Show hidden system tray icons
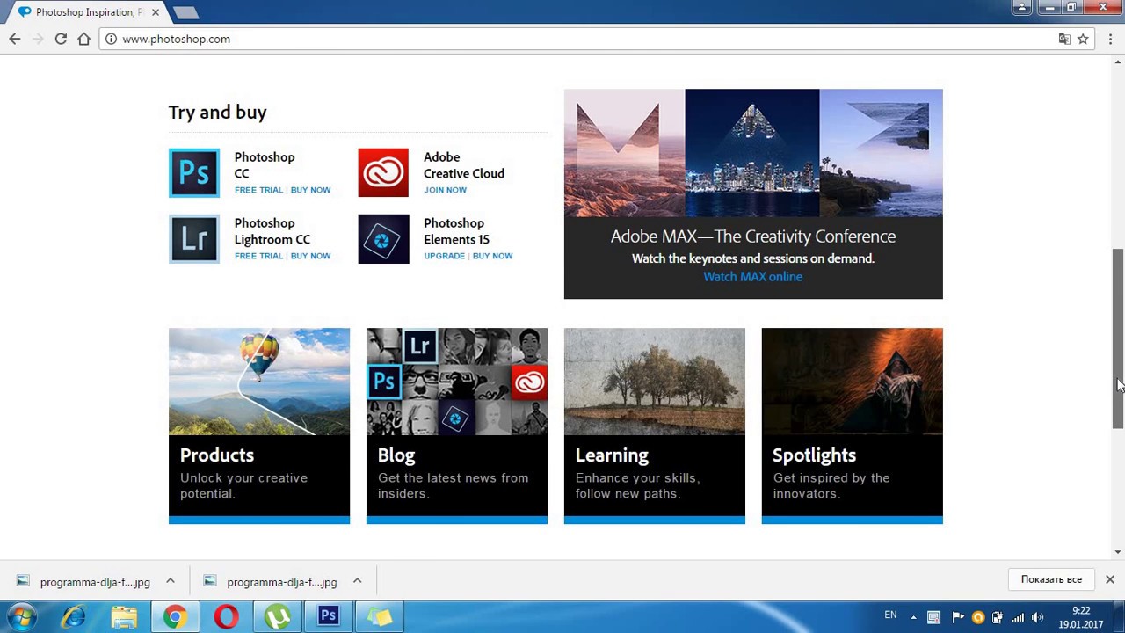 (x=913, y=617)
